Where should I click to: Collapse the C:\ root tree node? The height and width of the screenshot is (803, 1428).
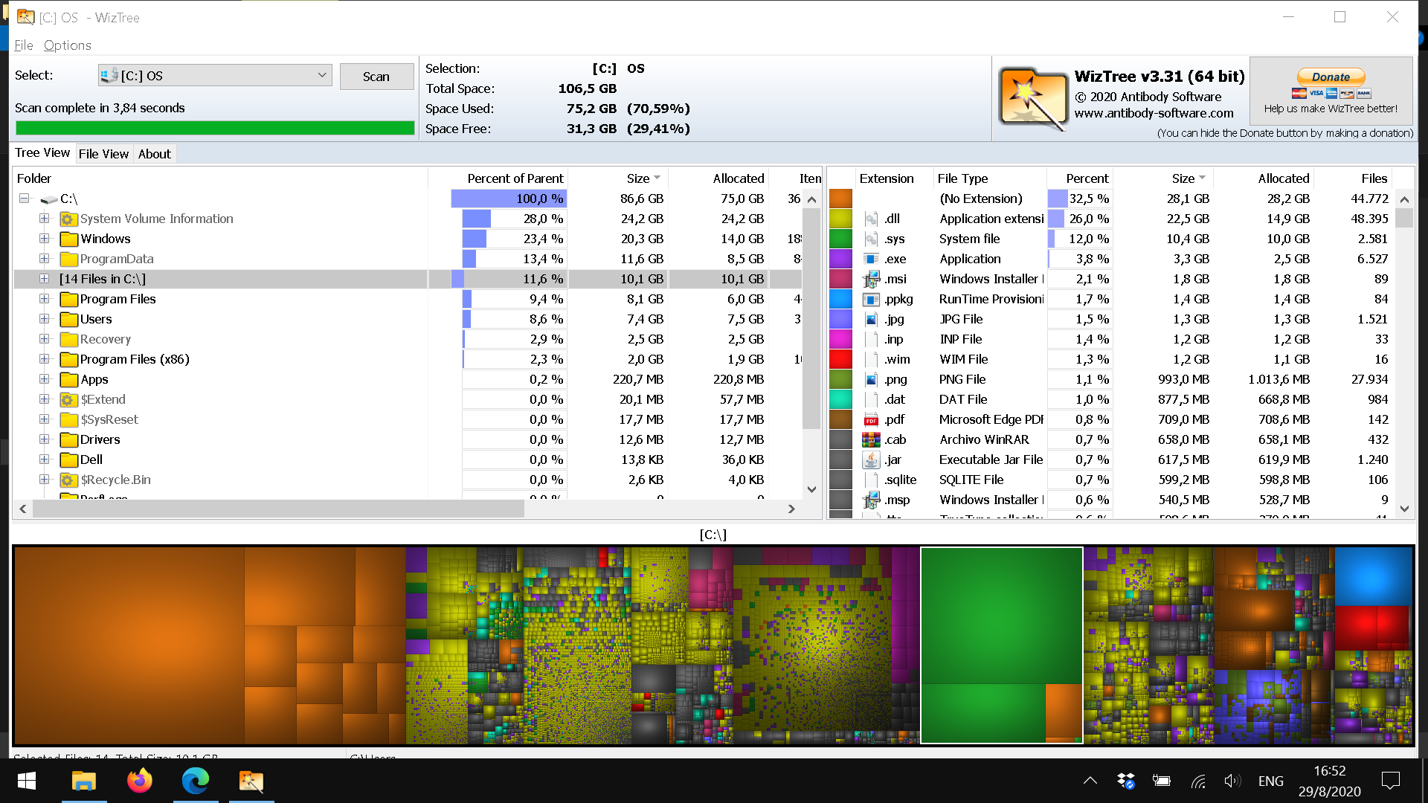tap(25, 199)
